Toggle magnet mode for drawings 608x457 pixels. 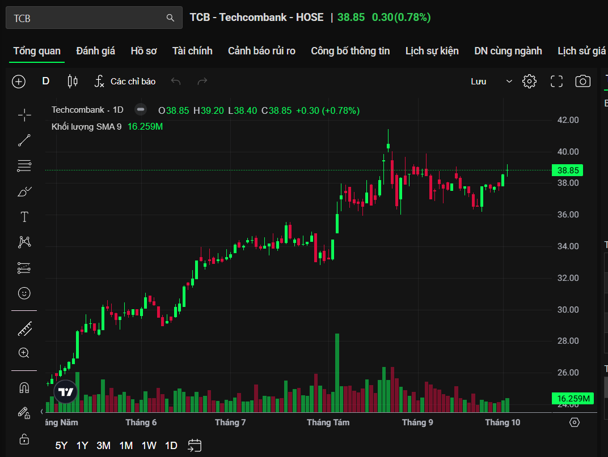[x=24, y=388]
